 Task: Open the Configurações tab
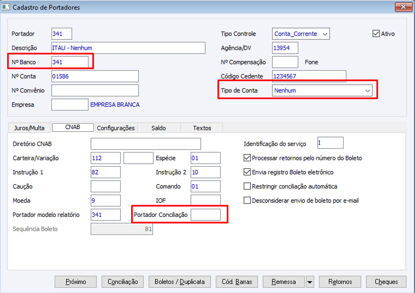pos(116,128)
